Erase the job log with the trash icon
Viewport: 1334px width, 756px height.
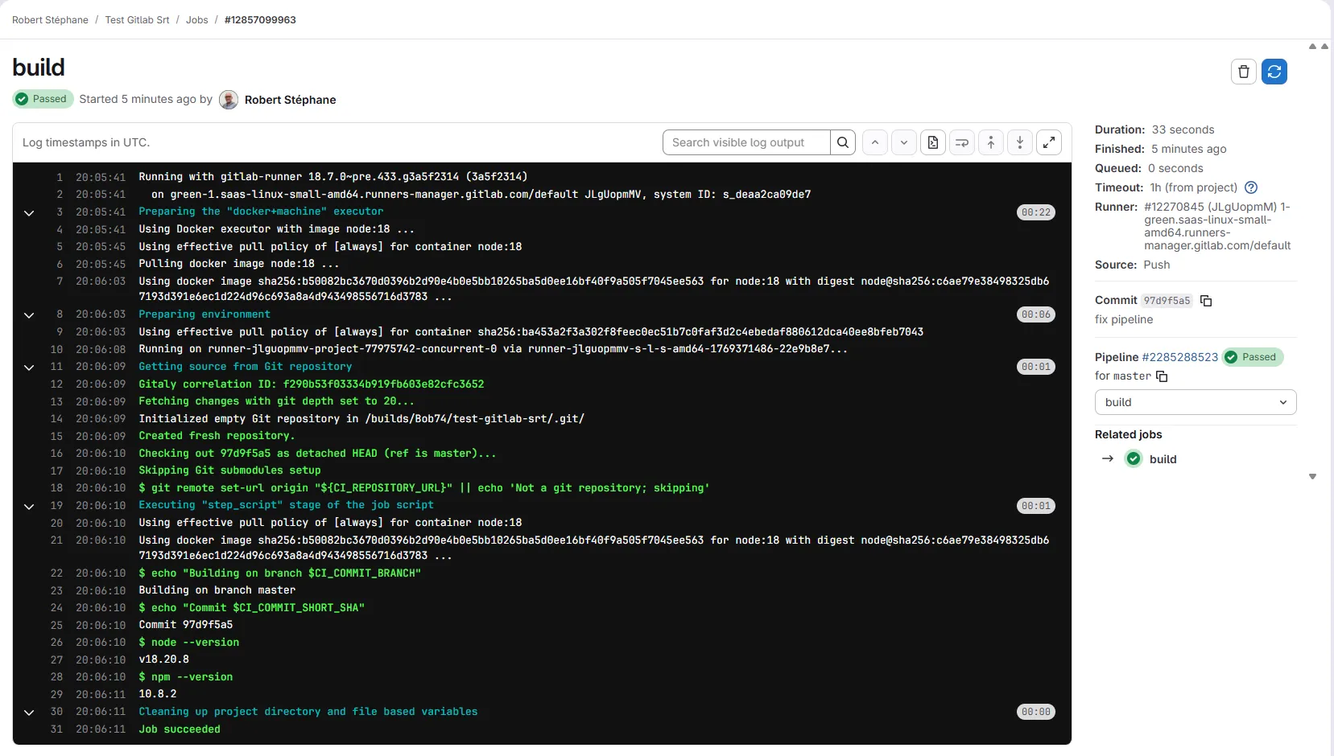pyautogui.click(x=1243, y=72)
